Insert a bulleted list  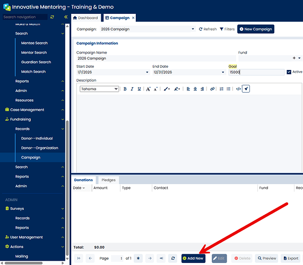click(x=228, y=89)
